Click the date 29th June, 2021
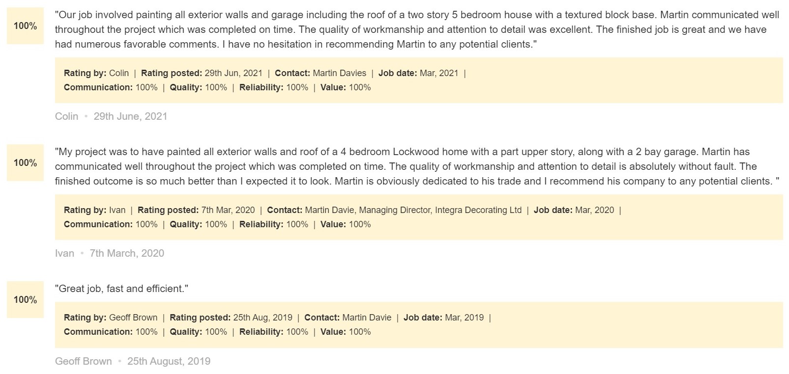This screenshot has height=374, width=789. [131, 116]
